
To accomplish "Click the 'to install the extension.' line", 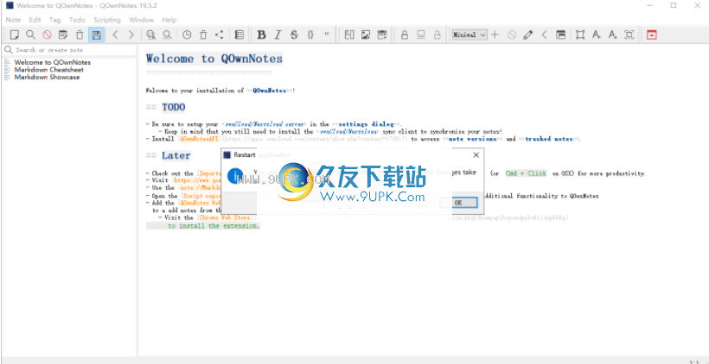I will coord(214,225).
